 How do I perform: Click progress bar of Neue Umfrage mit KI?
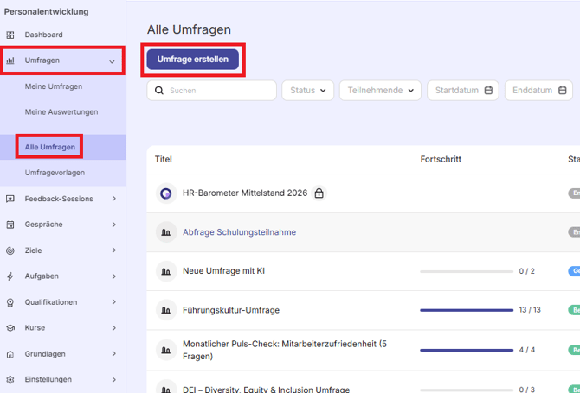tap(467, 271)
